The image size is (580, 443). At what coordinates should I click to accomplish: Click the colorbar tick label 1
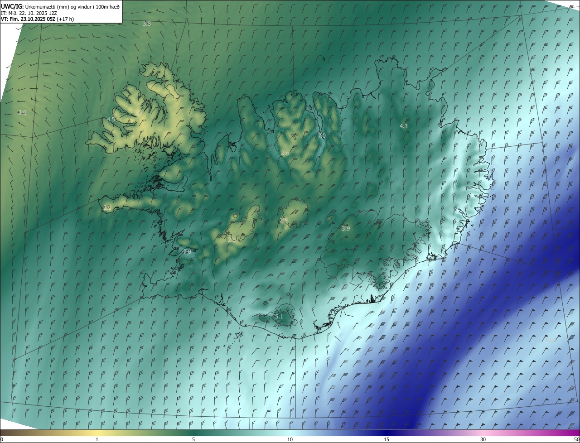pos(97,439)
